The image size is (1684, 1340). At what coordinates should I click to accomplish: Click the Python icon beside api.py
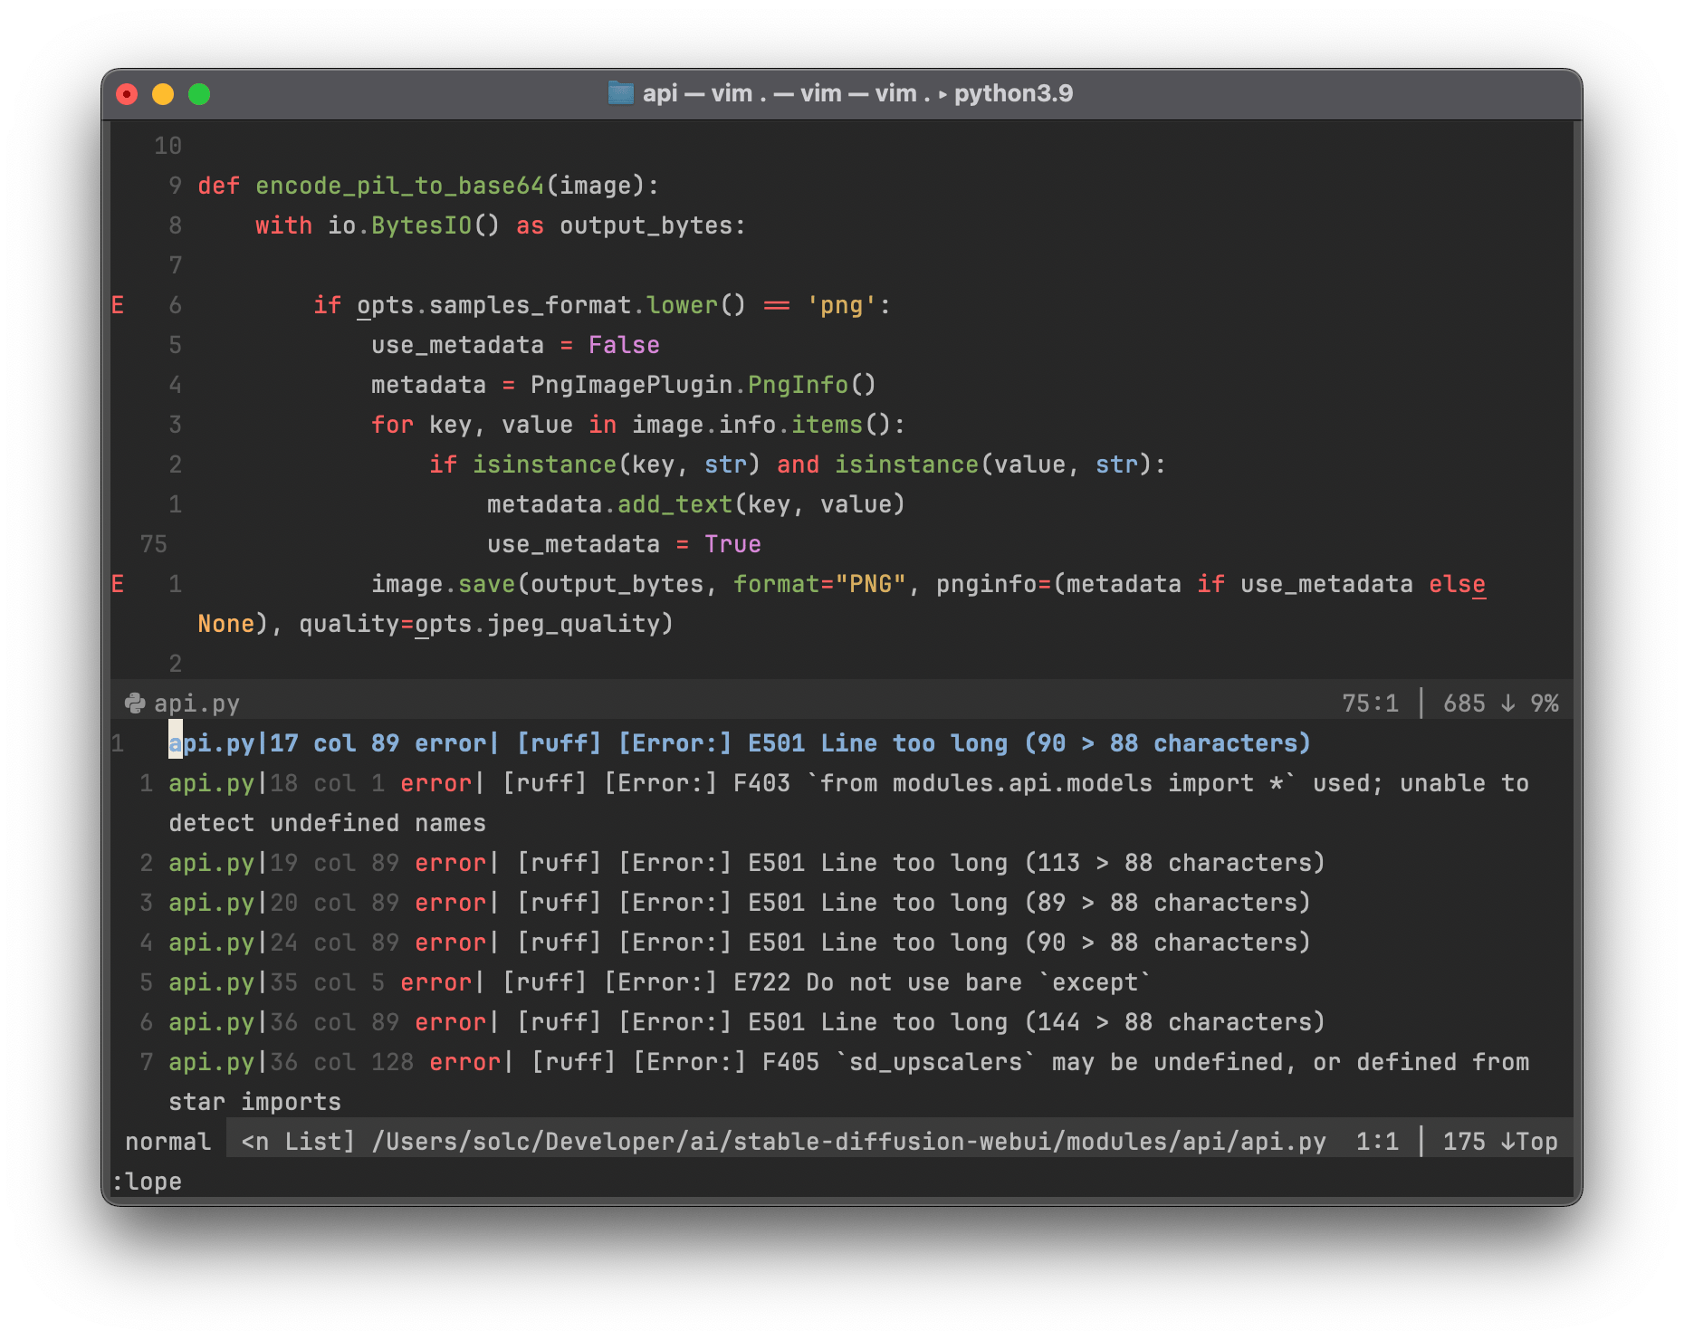pyautogui.click(x=135, y=703)
